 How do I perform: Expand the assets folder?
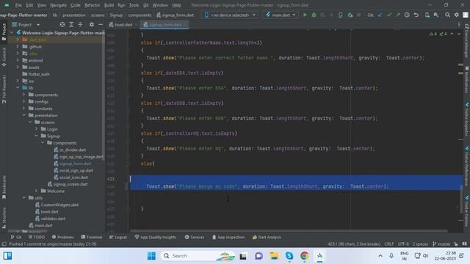coord(18,67)
